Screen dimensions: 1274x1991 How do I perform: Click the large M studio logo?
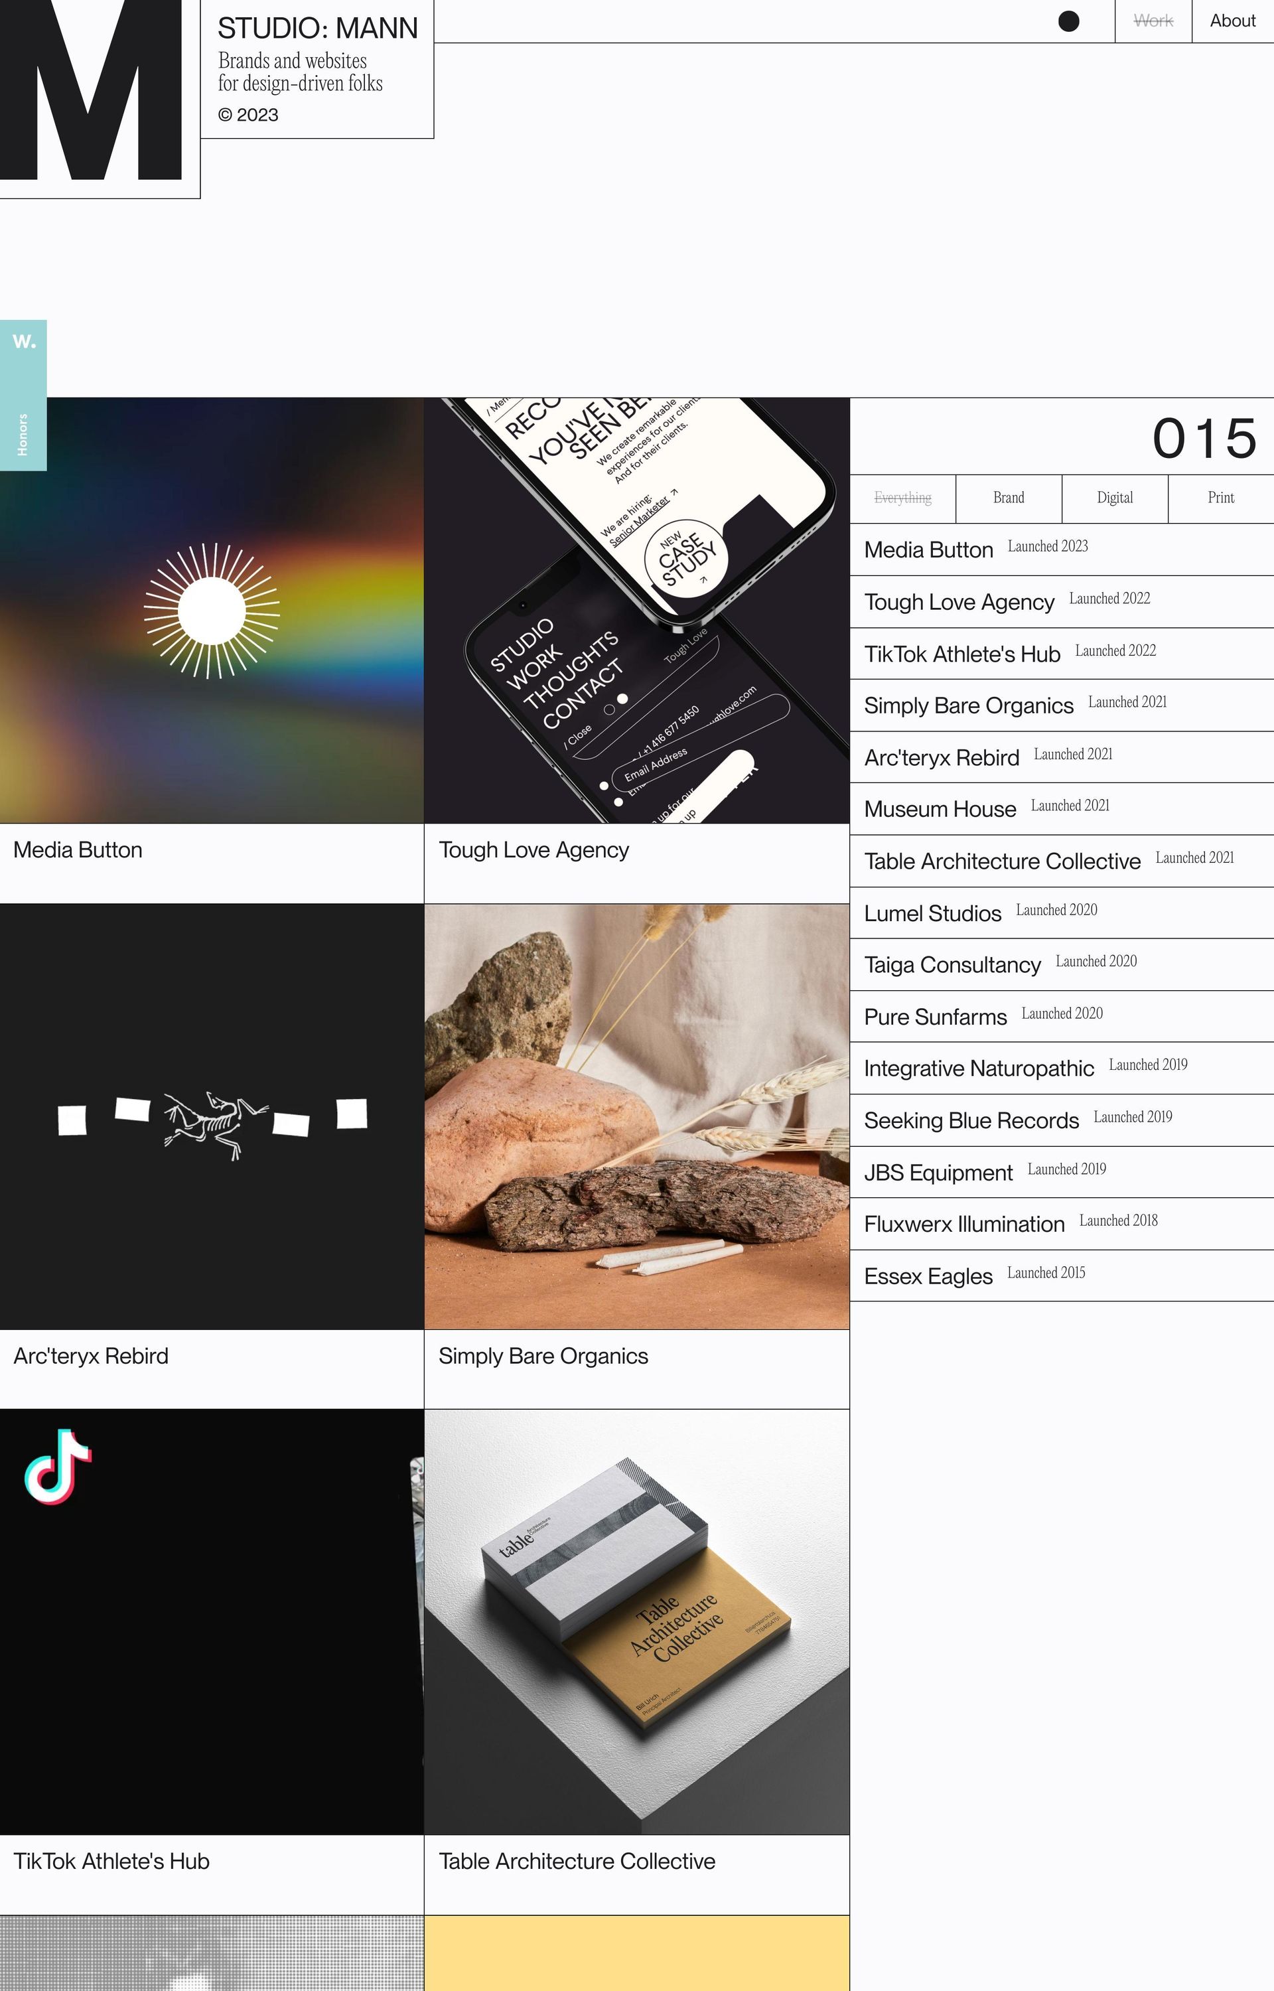click(x=91, y=90)
